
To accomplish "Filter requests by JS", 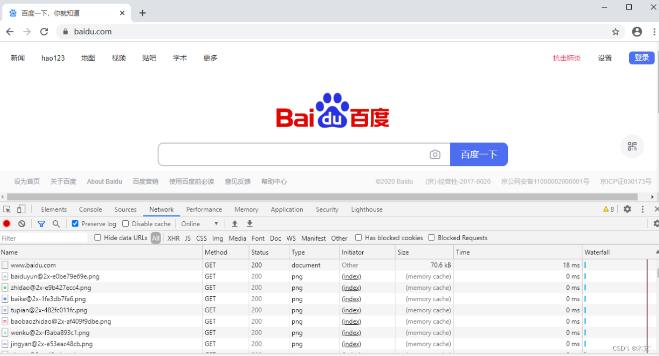I will pyautogui.click(x=188, y=238).
